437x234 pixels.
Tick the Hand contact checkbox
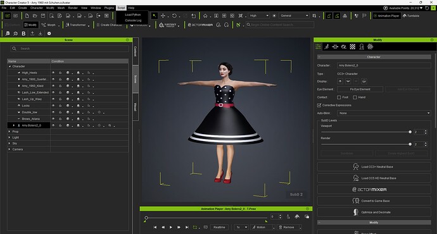(355, 97)
